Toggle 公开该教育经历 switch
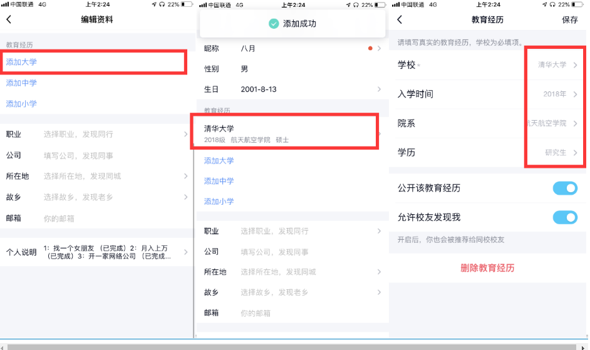 click(x=565, y=188)
